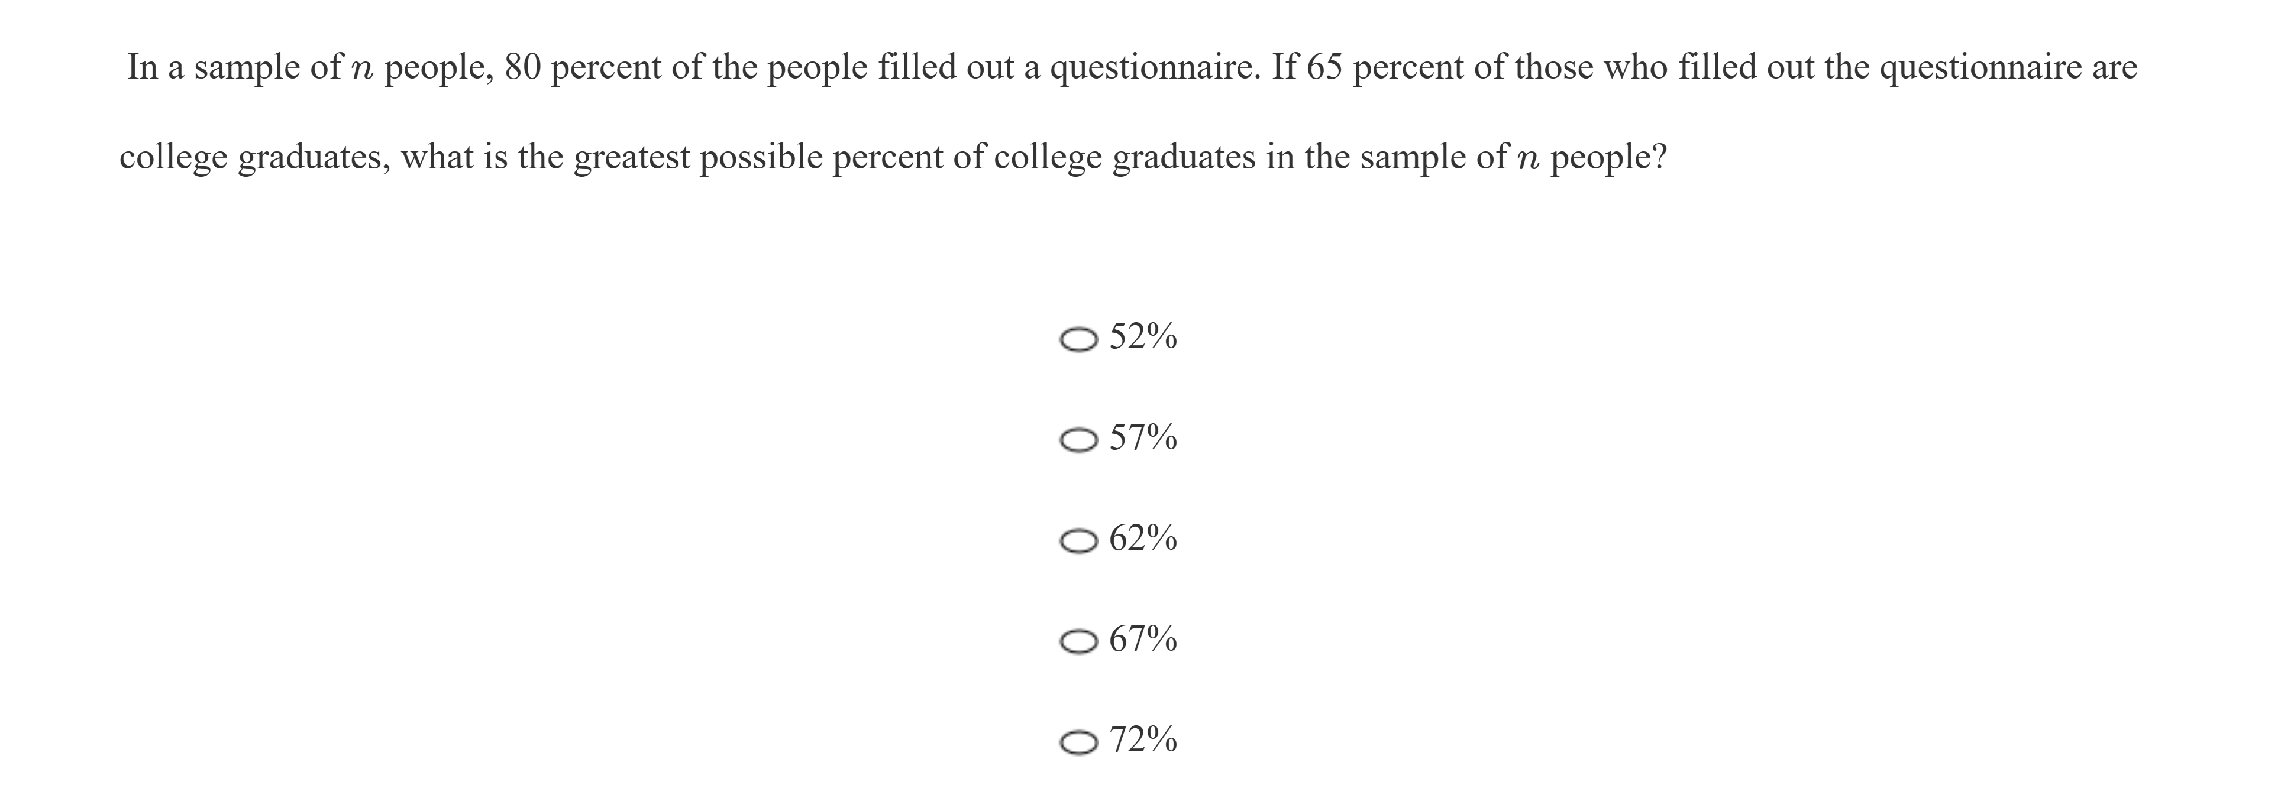
Task: Click the word "greatest" in the question
Action: [x=631, y=158]
